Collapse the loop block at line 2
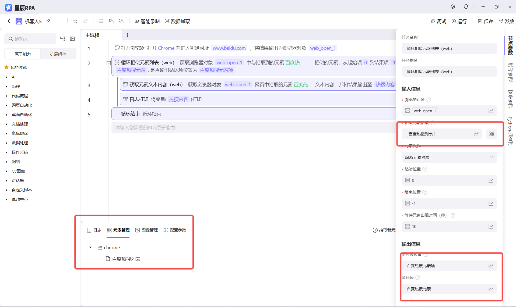Image resolution: width=516 pixels, height=307 pixels. pyautogui.click(x=109, y=63)
